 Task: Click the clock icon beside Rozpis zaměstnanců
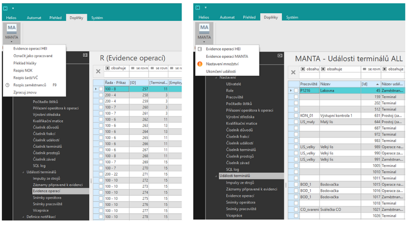(x=8, y=85)
